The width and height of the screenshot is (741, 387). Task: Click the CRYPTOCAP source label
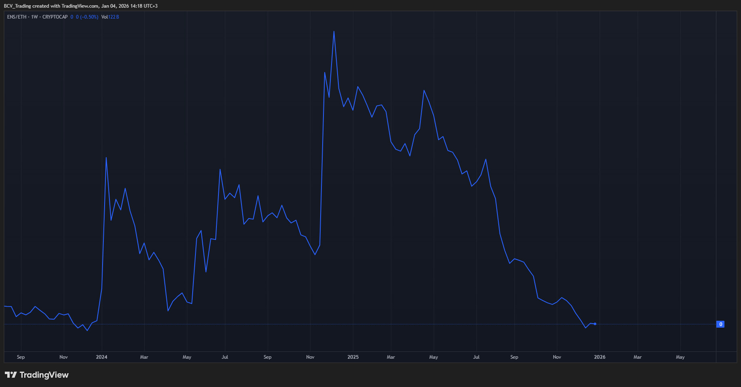point(55,17)
